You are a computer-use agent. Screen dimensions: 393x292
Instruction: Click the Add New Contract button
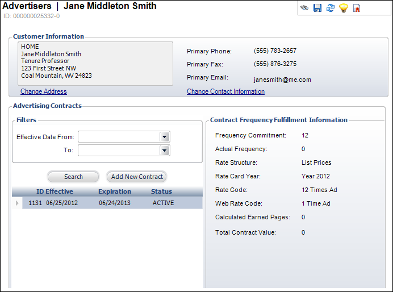[x=137, y=177]
